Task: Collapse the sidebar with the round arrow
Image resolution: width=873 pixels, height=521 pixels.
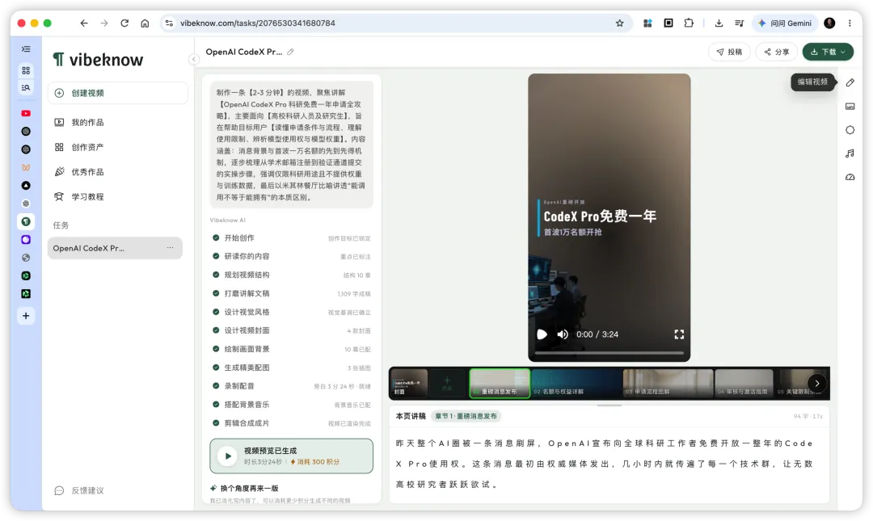Action: (194, 59)
